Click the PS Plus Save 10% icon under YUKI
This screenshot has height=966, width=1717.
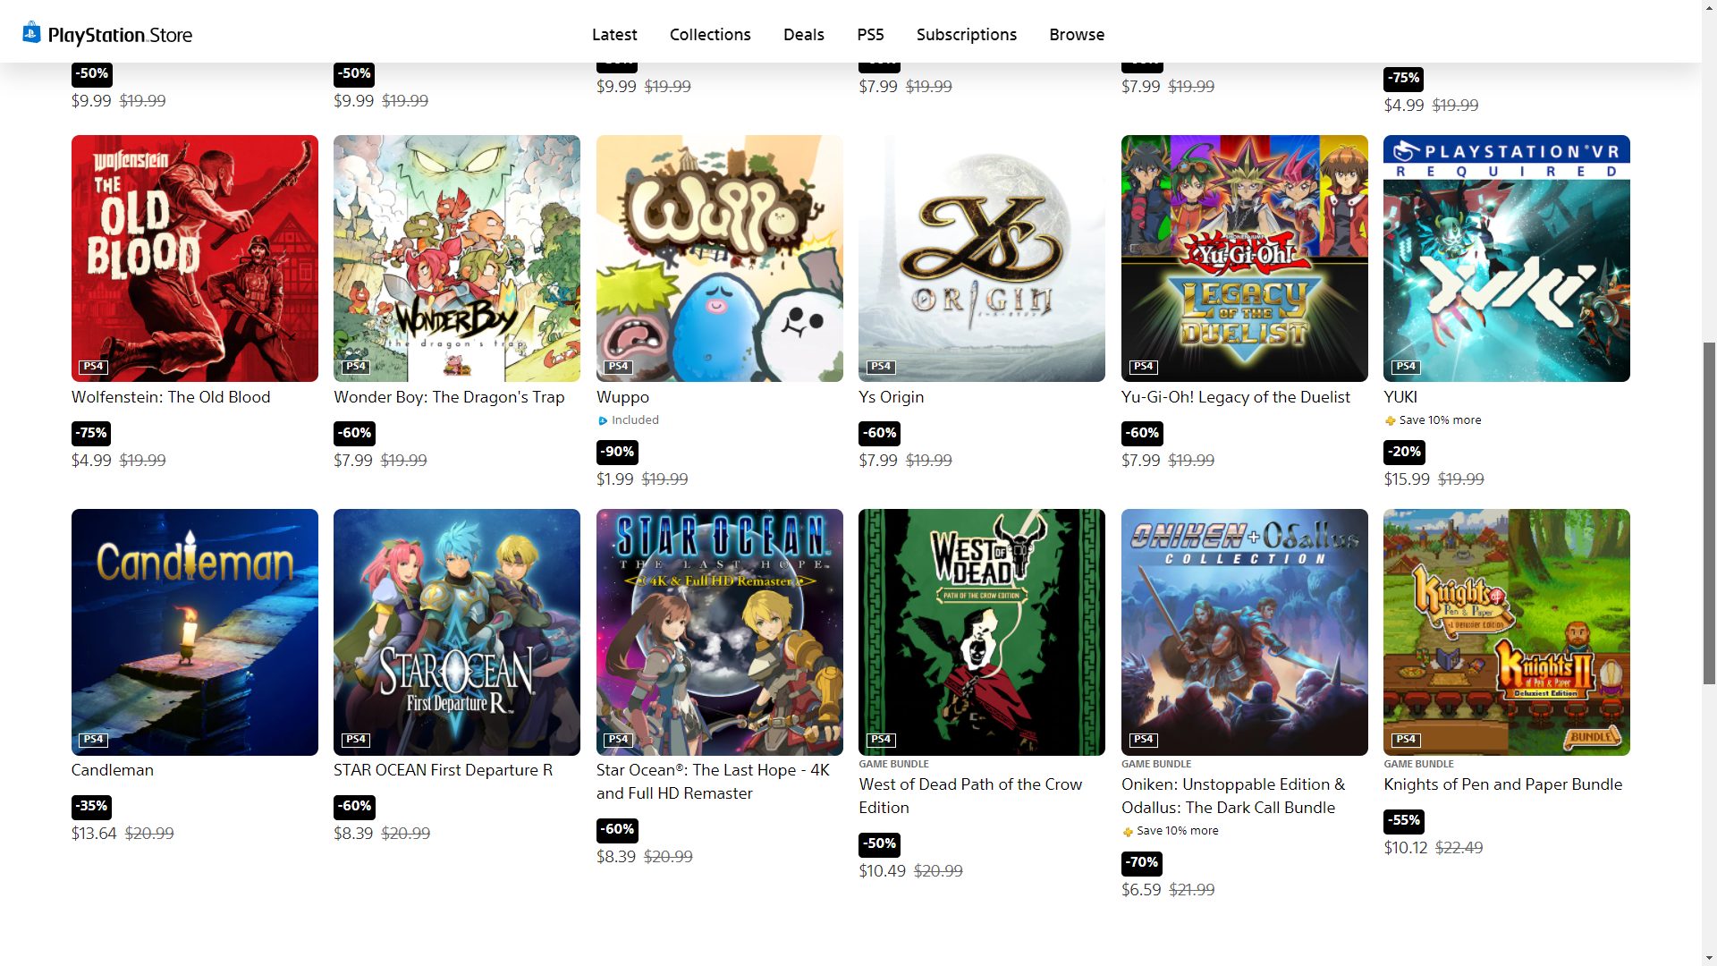(x=1390, y=420)
